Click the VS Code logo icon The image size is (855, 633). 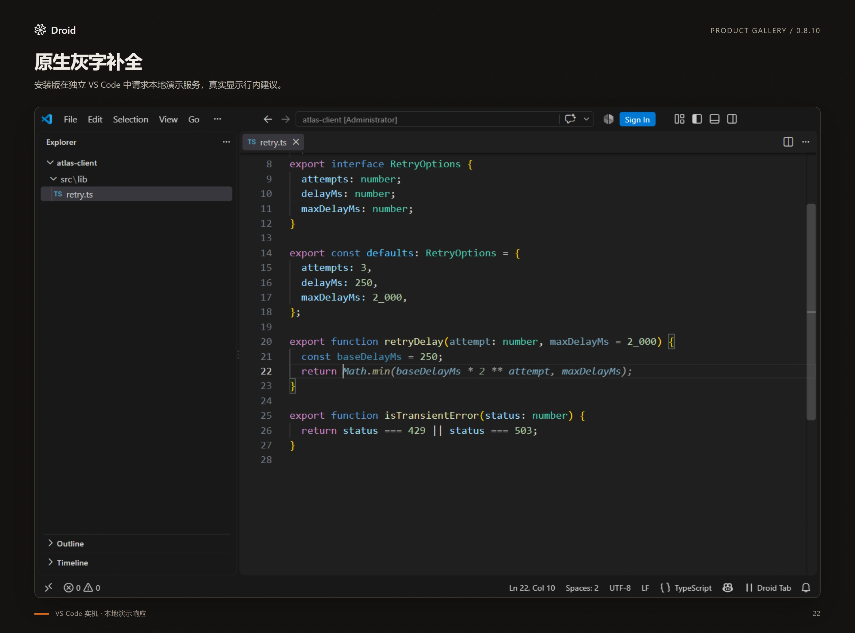pyautogui.click(x=47, y=119)
